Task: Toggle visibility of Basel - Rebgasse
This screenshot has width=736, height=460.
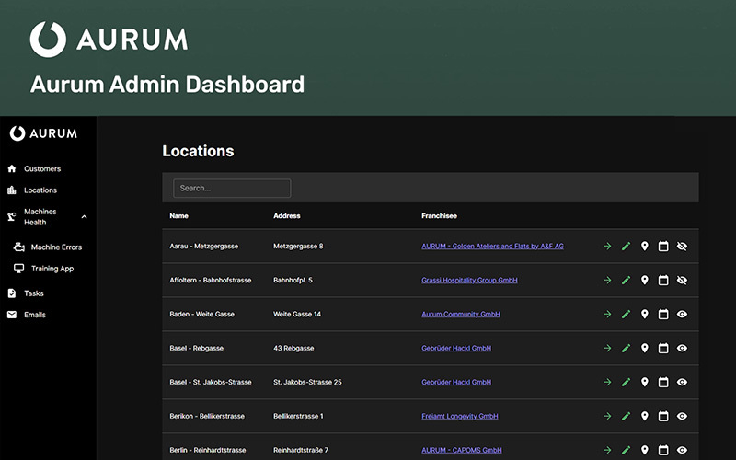Action: [x=682, y=349]
